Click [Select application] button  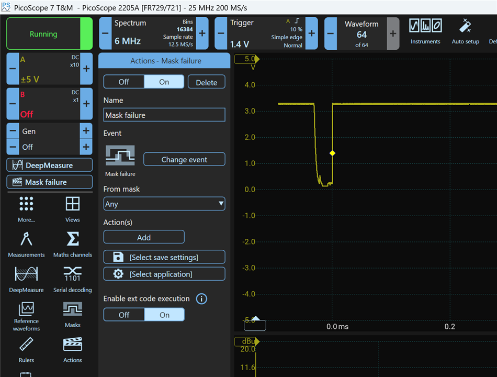[x=164, y=274]
